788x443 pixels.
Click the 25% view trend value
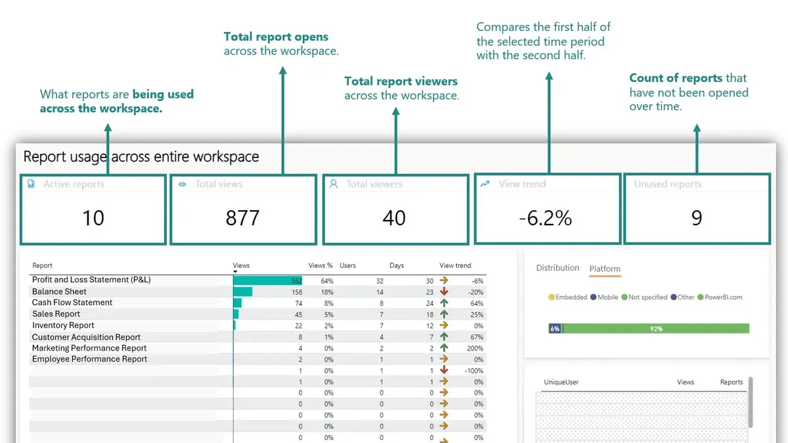(477, 314)
